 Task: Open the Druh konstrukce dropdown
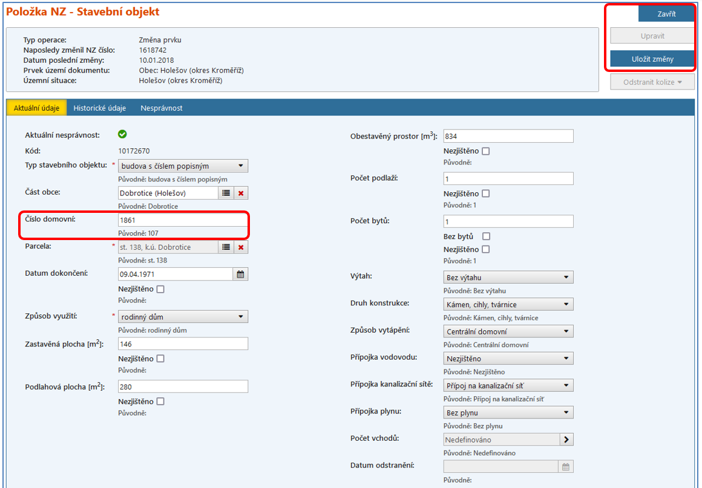(508, 305)
